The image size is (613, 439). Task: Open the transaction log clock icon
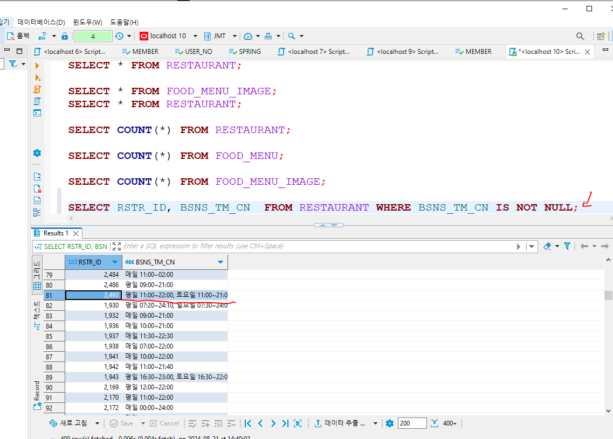coord(119,36)
